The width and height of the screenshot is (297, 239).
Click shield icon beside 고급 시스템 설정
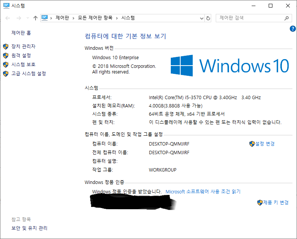pyautogui.click(x=6, y=74)
